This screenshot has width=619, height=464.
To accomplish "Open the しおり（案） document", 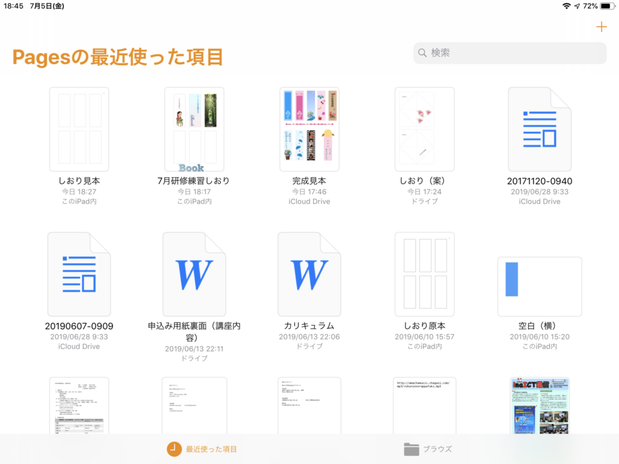I will 424,129.
